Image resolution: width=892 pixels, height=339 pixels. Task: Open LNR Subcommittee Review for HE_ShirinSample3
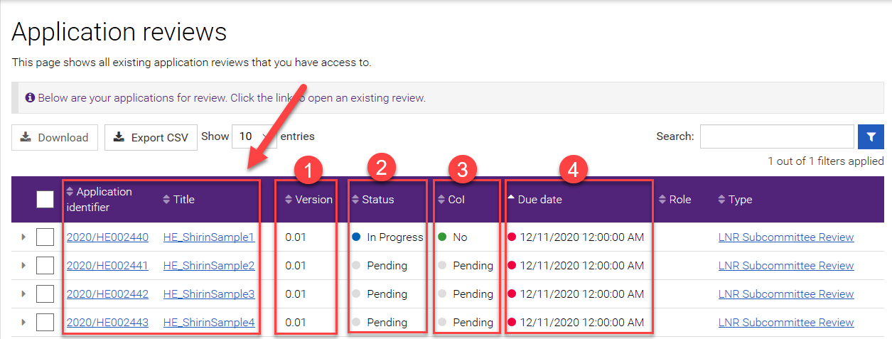[785, 294]
